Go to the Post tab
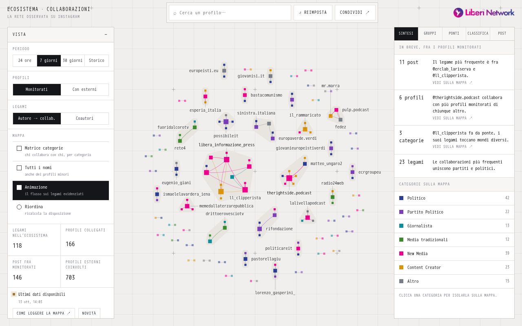The width and height of the screenshot is (522, 326). coord(502,34)
